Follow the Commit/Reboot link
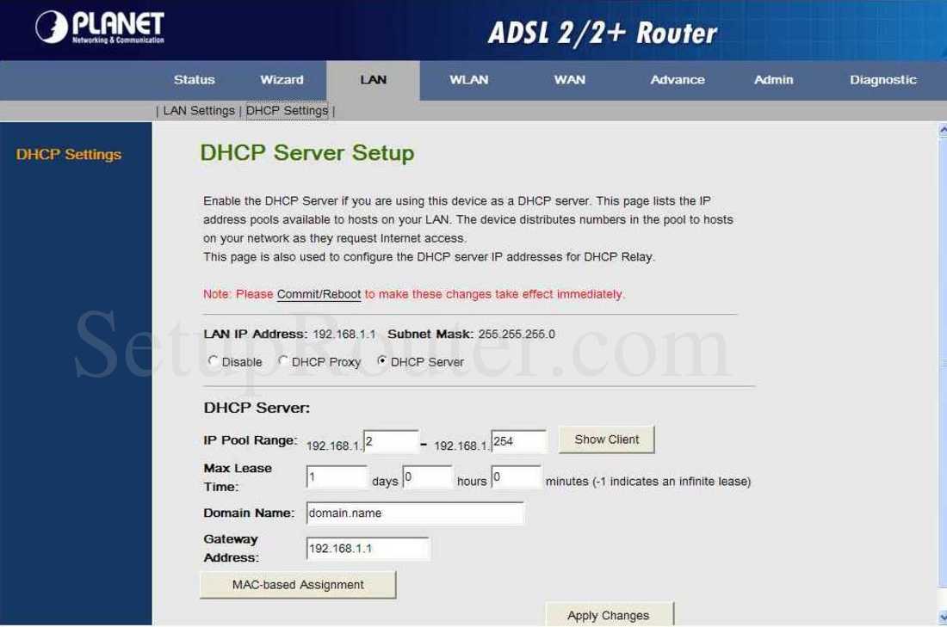This screenshot has width=947, height=627. tap(319, 294)
